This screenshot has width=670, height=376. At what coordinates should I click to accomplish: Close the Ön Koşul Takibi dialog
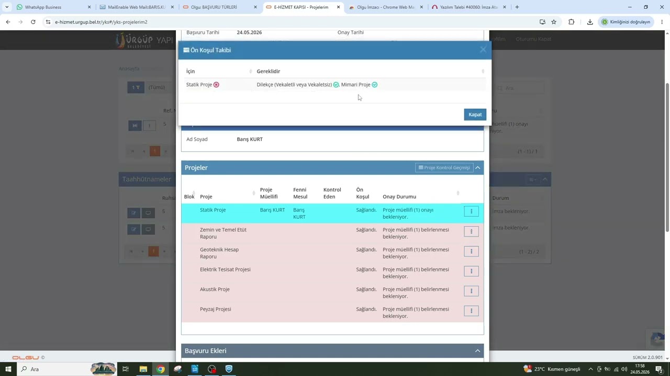483,50
